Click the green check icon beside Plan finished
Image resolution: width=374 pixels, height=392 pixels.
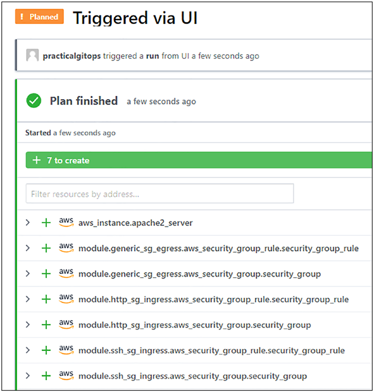[x=34, y=100]
